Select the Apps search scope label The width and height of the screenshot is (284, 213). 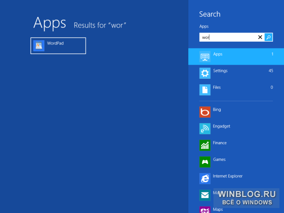pos(218,54)
